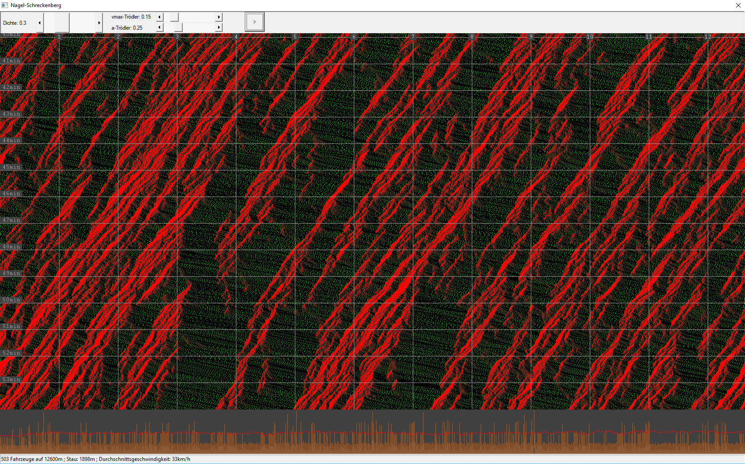The height and width of the screenshot is (464, 745).
Task: Click the vmax-Trödler slider thumb
Action: [x=175, y=17]
